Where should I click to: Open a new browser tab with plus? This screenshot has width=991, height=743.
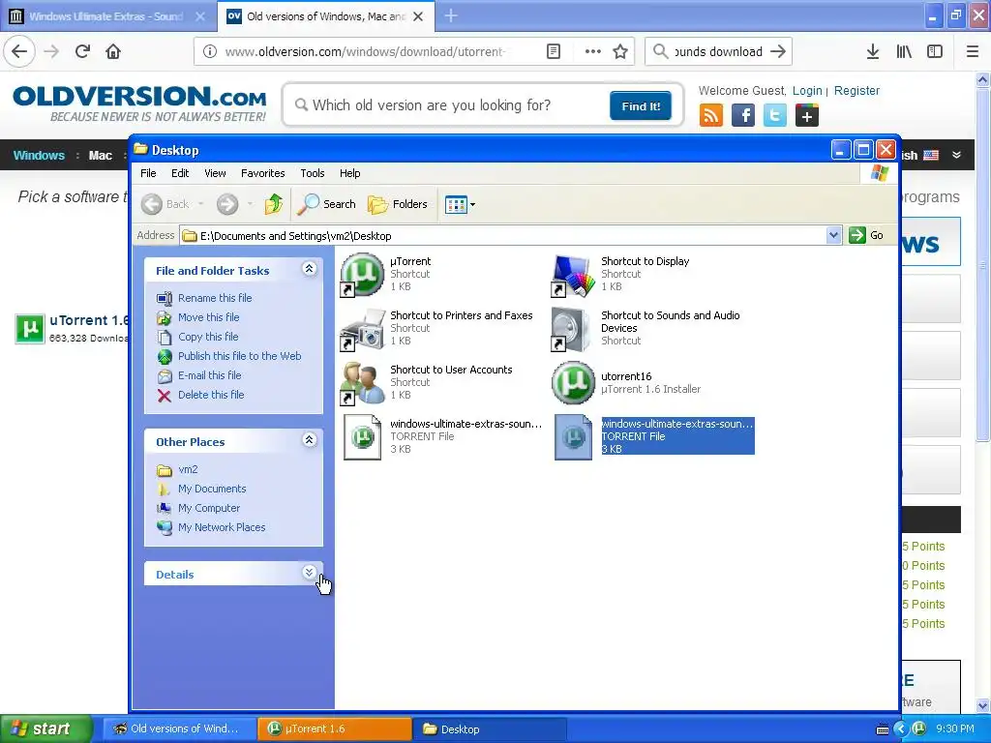[x=451, y=16]
